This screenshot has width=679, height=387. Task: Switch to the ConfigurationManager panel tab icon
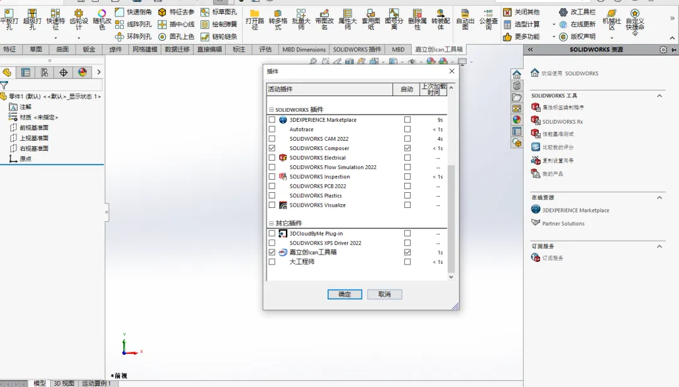pos(44,72)
